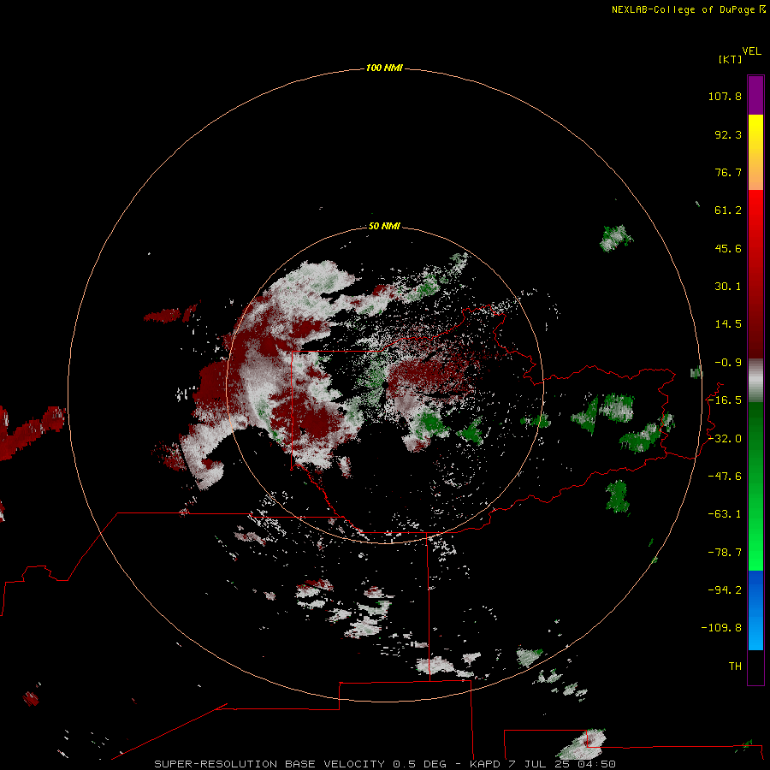Click the blue segment of velocity color bar
770x770 pixels.
coord(755,610)
